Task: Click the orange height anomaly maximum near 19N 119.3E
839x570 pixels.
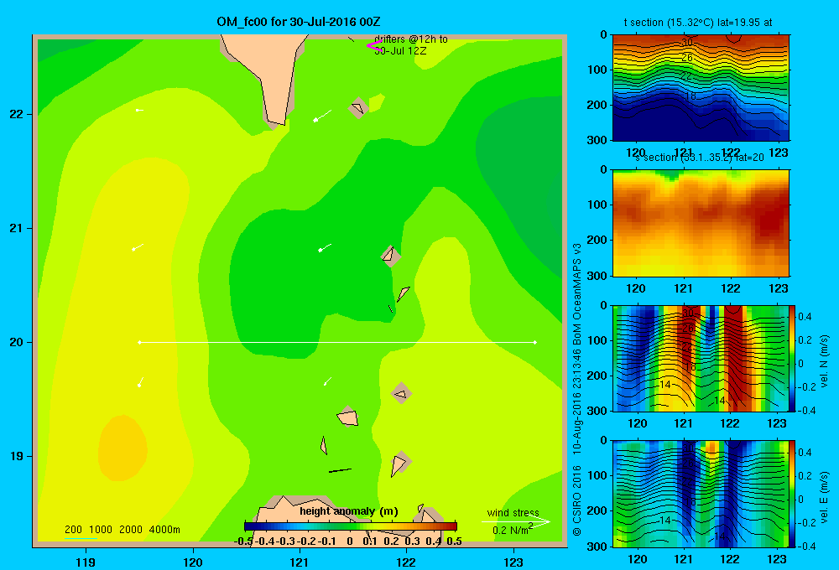Action: 122,447
